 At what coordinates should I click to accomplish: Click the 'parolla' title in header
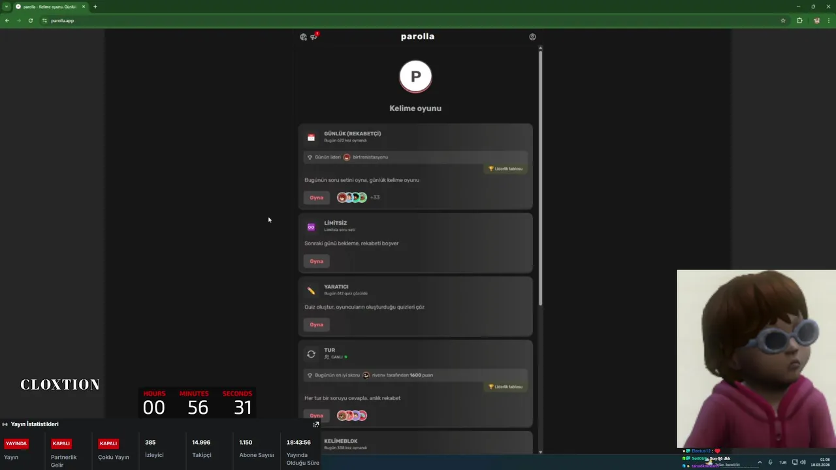(x=417, y=37)
